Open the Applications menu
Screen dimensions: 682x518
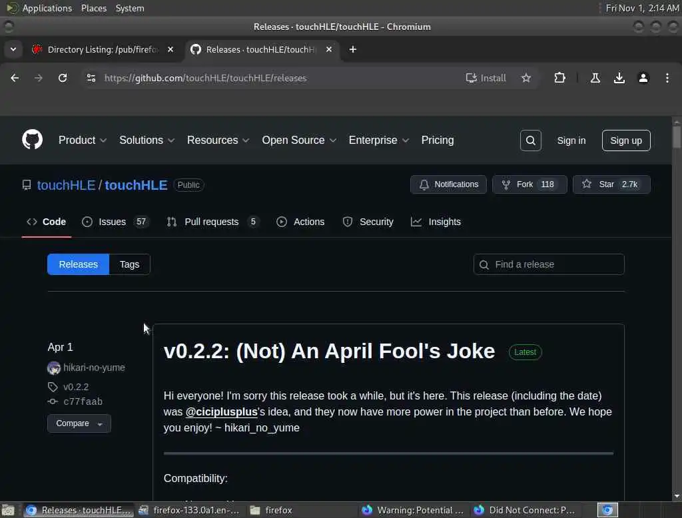coord(47,8)
